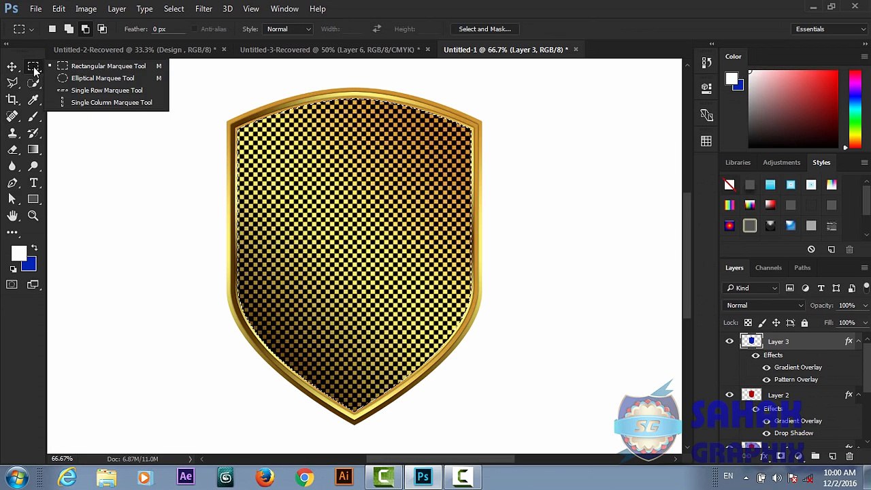Toggle Pattern Overlay effect visibility eye
The height and width of the screenshot is (490, 871).
click(767, 380)
